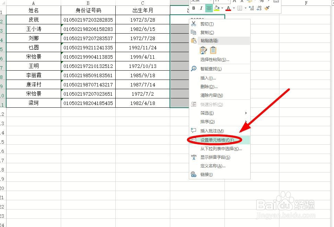Choose 从下拉列表中选择(K)...
Viewport: 334px width, 227px height.
coord(220,149)
